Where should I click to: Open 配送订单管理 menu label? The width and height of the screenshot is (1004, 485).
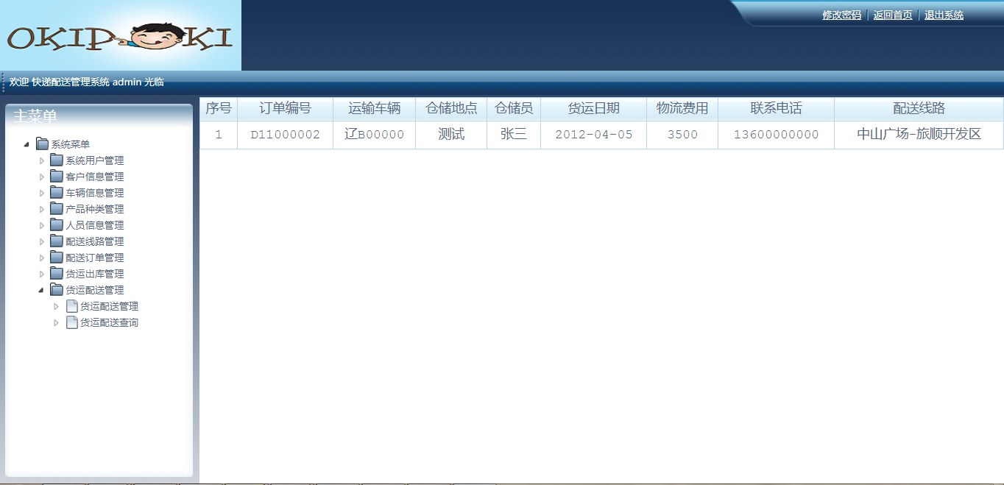click(x=95, y=258)
